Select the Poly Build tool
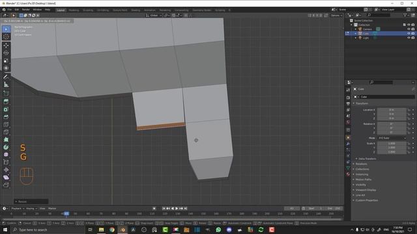The height and width of the screenshot is (234, 417). 6,140
